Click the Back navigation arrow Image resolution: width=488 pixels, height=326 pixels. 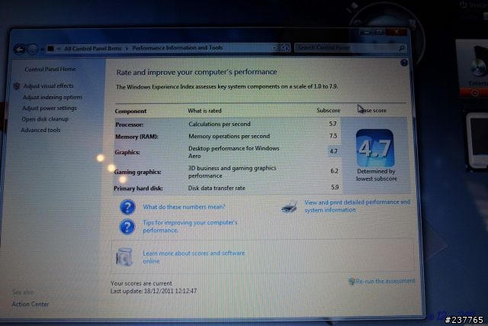pyautogui.click(x=20, y=49)
